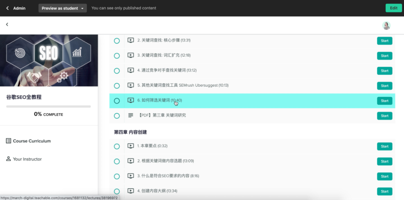Open lecture 5. 其他关键词查找工具 SEMrush Ubersuggest
Viewport: 404px width, 200px height.
coord(183,85)
